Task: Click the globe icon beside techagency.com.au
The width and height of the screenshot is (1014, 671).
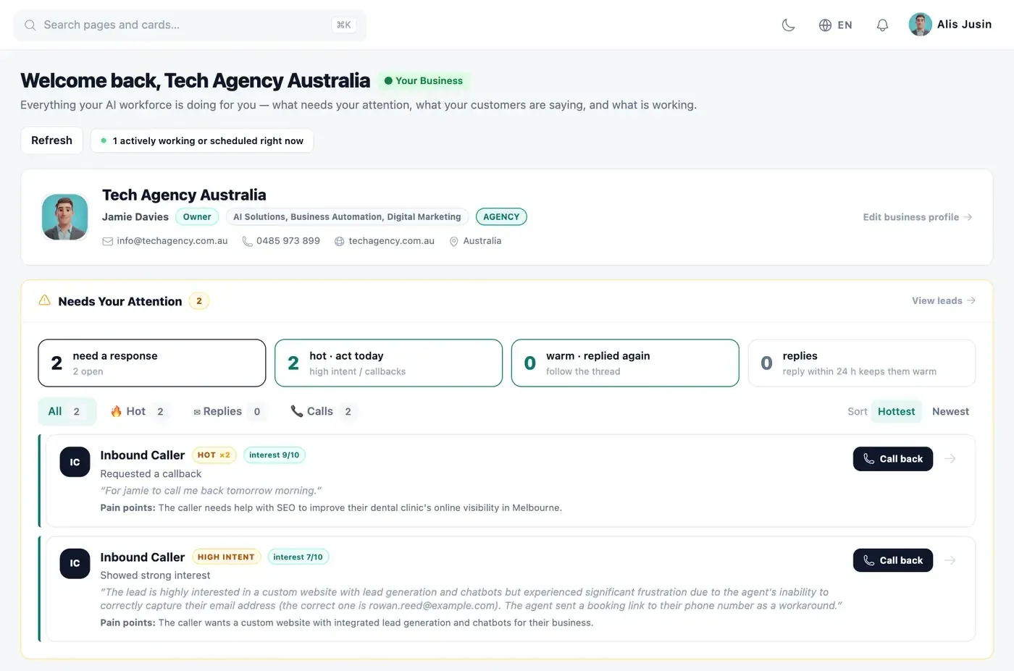Action: [339, 242]
